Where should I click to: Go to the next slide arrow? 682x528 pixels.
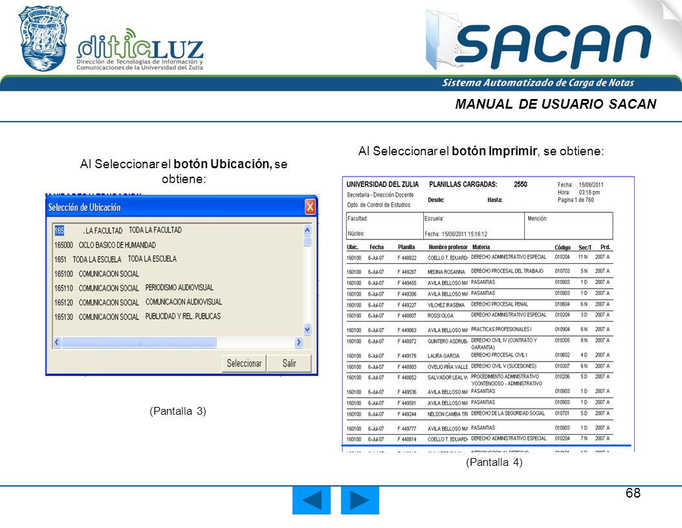360,500
